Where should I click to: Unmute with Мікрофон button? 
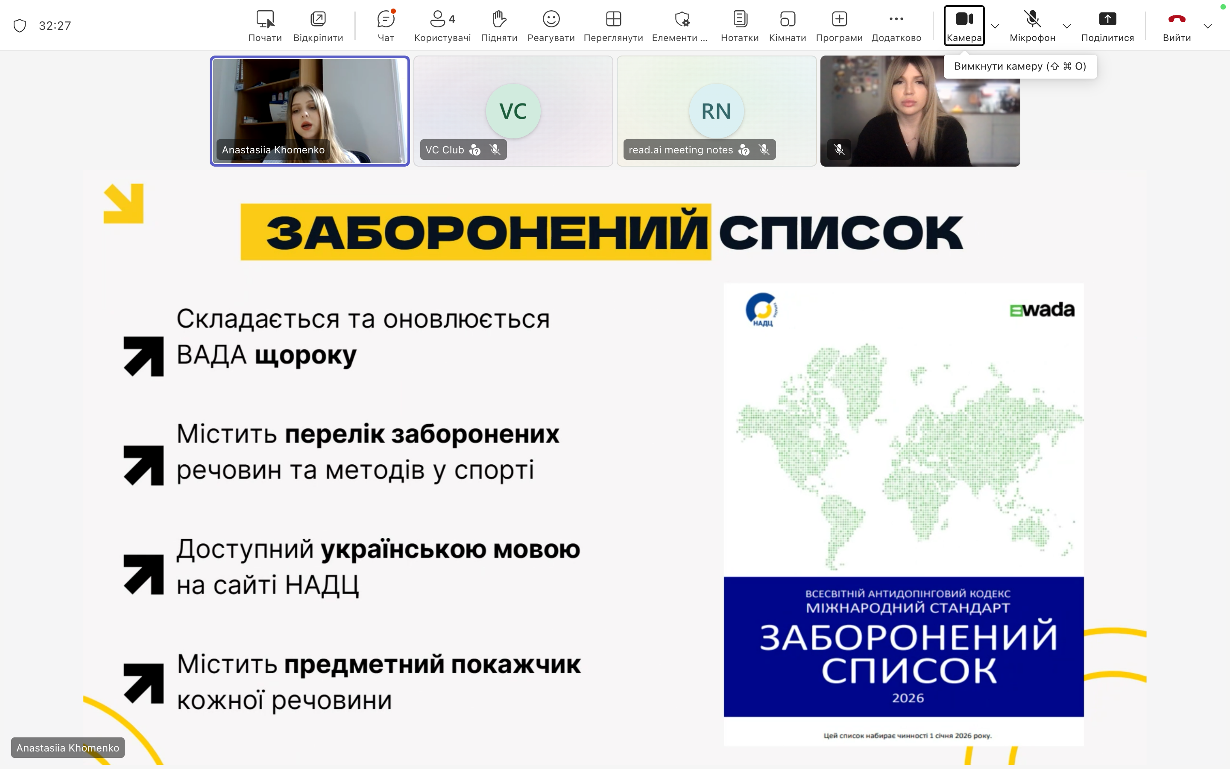(1032, 25)
